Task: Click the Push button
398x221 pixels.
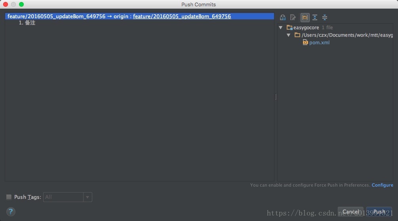Action: tap(379, 212)
